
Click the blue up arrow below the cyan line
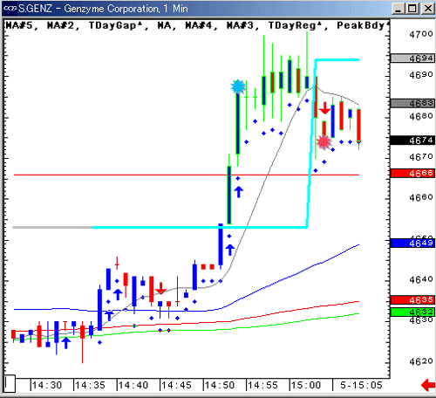230,250
